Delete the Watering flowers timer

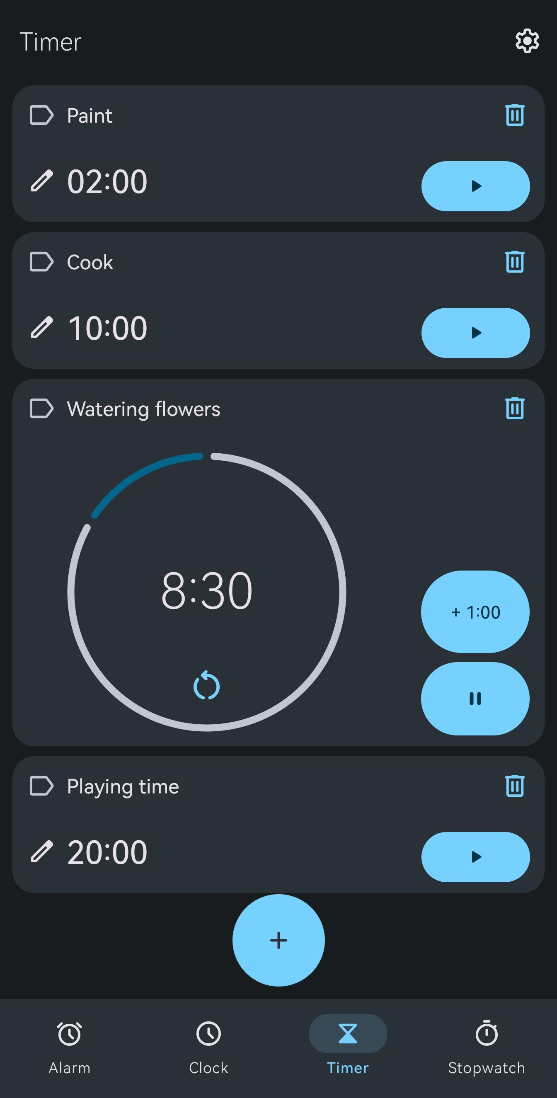(x=515, y=409)
